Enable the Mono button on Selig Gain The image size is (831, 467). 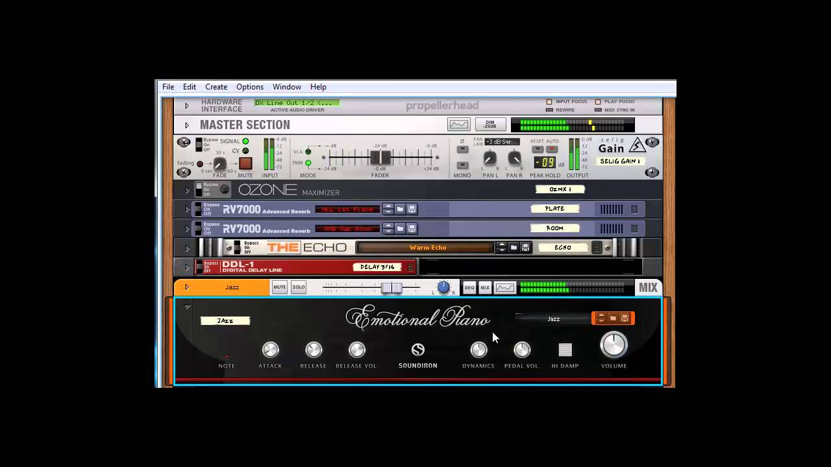tap(462, 165)
